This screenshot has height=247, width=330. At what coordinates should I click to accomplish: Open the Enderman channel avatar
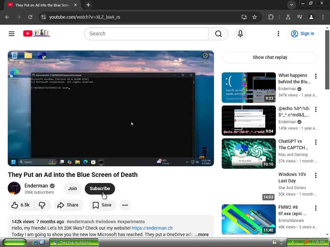tap(14, 188)
